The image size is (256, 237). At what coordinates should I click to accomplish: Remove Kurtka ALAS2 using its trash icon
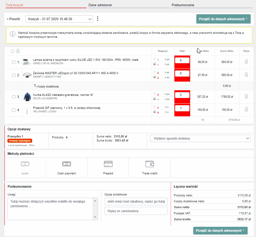point(246,96)
